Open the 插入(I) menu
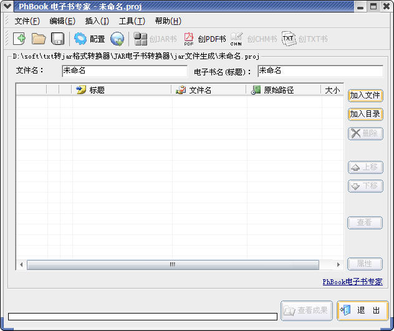The image size is (394, 331). pyautogui.click(x=97, y=21)
